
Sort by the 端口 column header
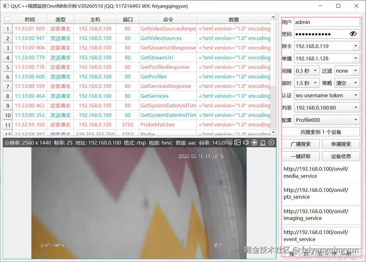pyautogui.click(x=128, y=19)
